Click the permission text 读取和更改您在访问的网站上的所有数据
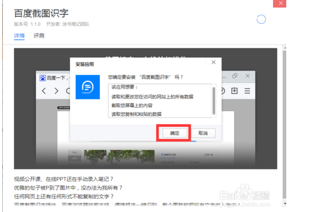Screen dimensions: 309x212 pos(152,97)
